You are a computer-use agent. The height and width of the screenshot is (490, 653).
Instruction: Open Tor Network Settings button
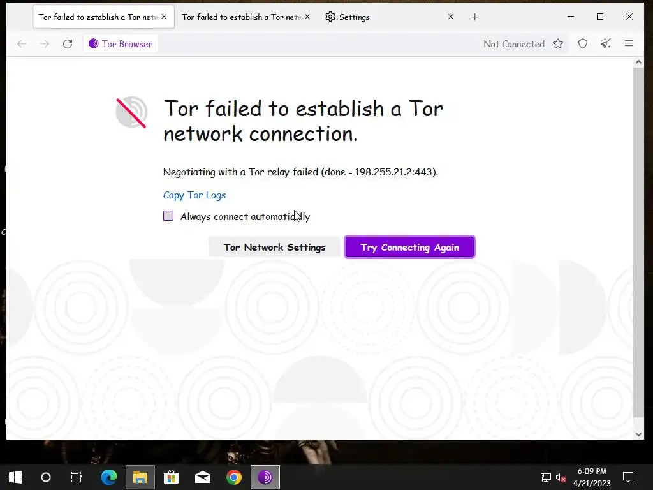(274, 247)
